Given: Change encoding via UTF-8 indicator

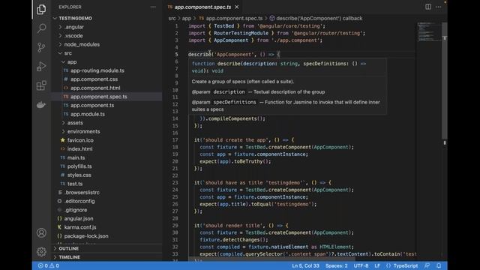Looking at the screenshot, I should [x=361, y=265].
